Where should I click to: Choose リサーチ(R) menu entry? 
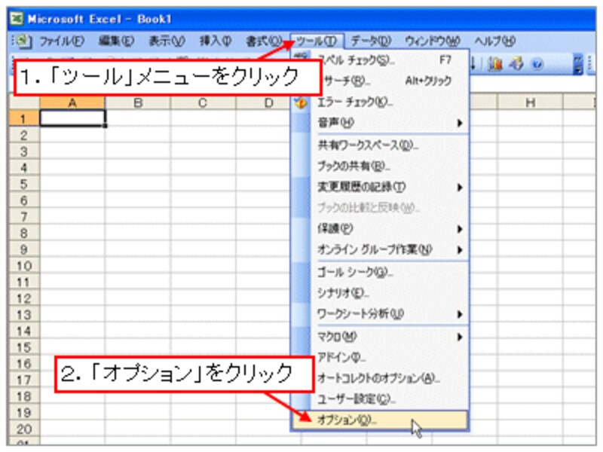point(380,81)
